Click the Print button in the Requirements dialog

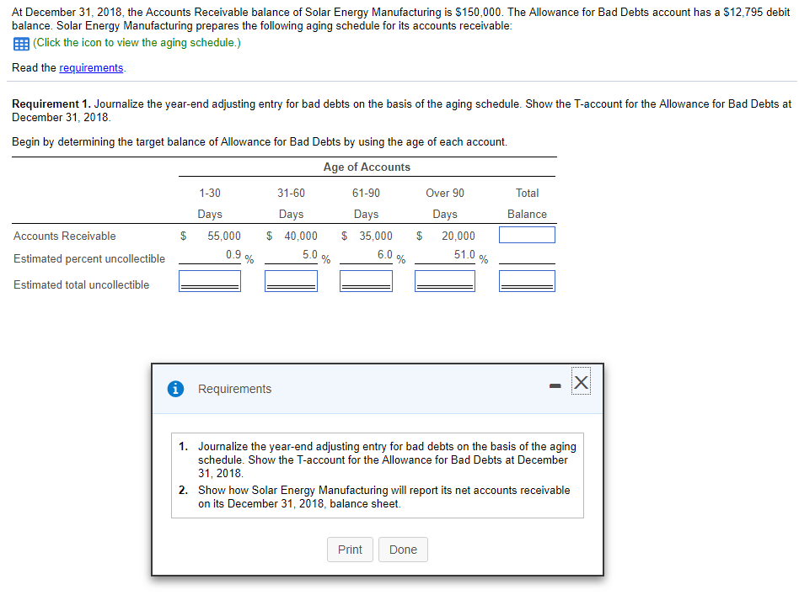350,549
